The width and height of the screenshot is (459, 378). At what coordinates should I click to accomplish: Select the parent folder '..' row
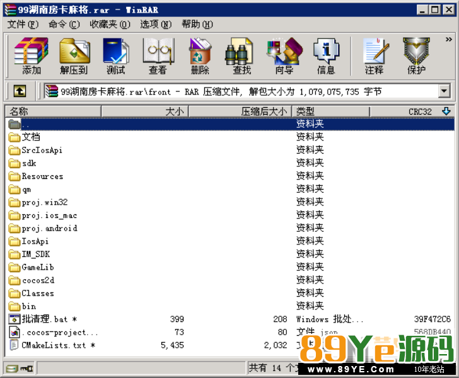[x=230, y=124]
